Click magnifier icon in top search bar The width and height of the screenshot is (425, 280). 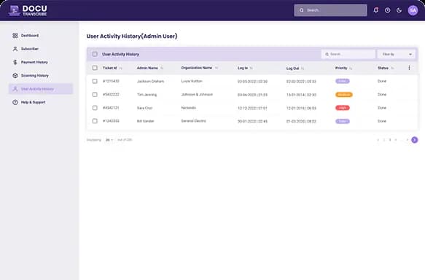pyautogui.click(x=301, y=10)
